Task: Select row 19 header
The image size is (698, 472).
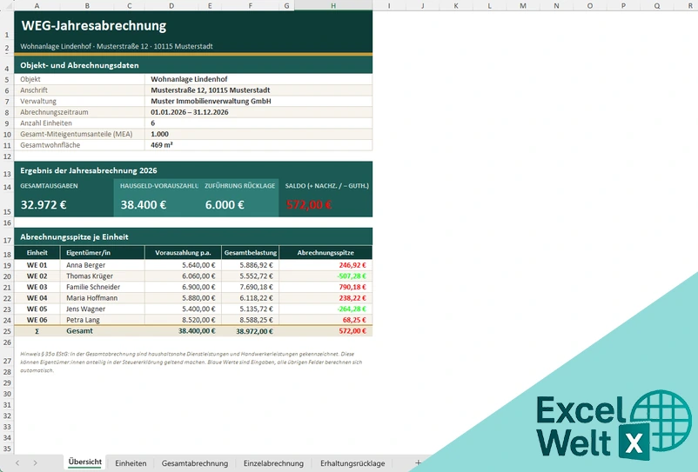Action: (7, 265)
